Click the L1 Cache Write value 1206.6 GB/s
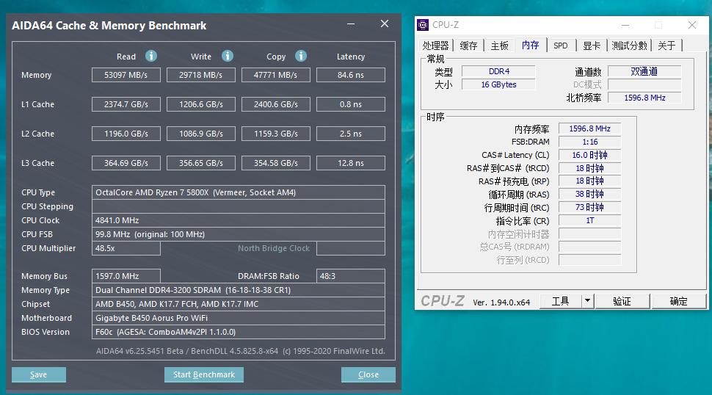The width and height of the screenshot is (712, 395). pyautogui.click(x=201, y=104)
